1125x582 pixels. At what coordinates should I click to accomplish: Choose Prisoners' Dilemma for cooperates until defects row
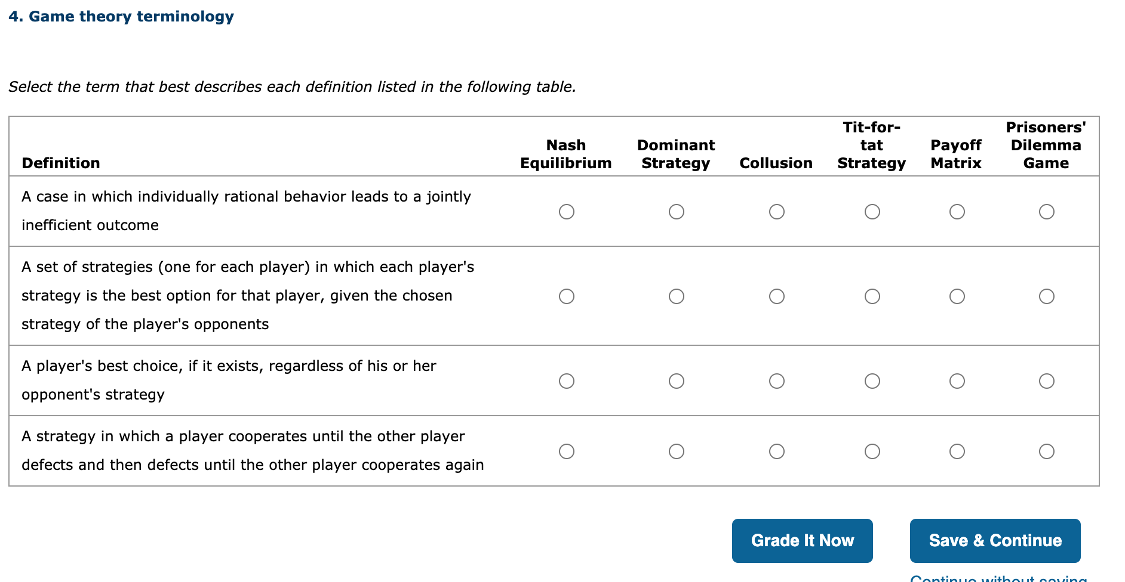click(1046, 451)
